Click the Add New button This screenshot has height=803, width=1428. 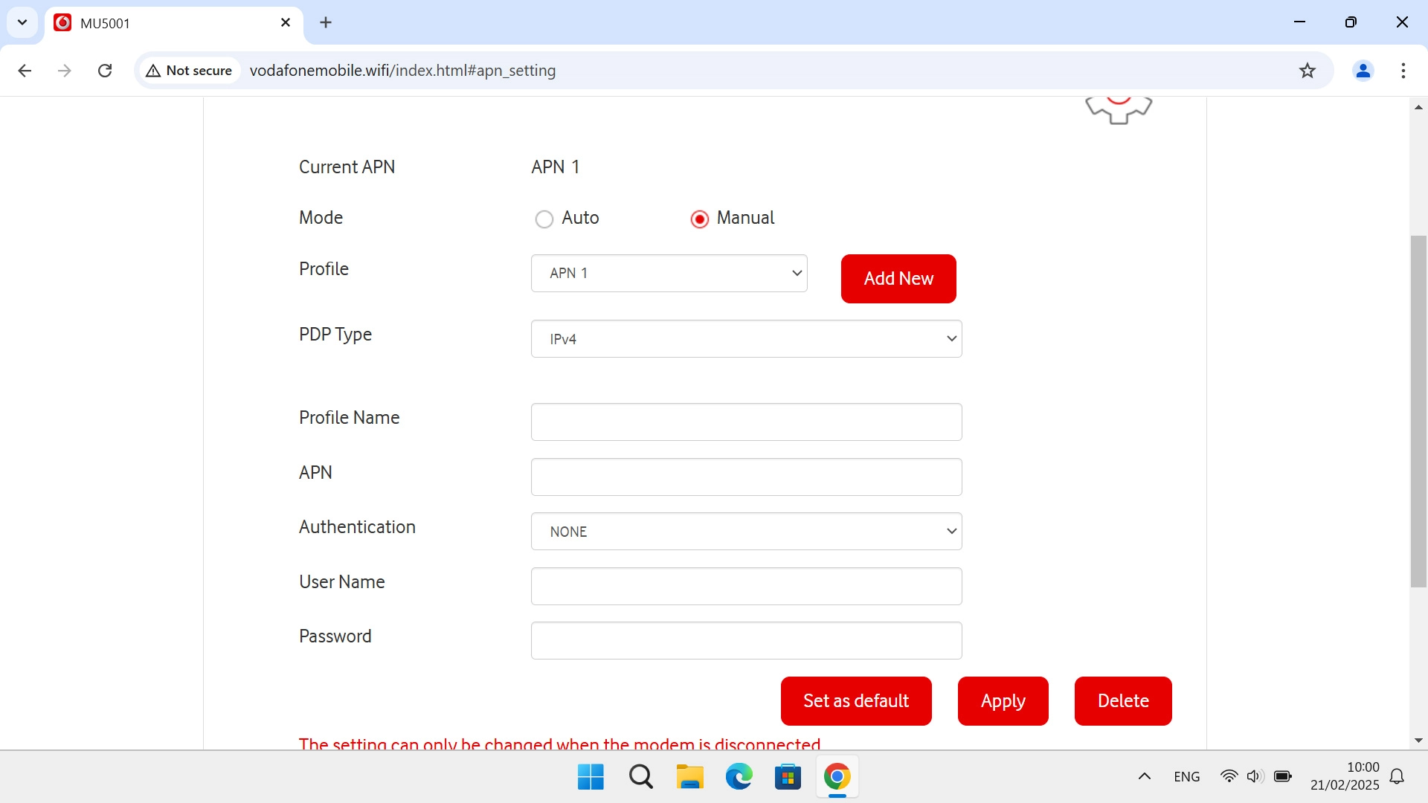pyautogui.click(x=898, y=279)
